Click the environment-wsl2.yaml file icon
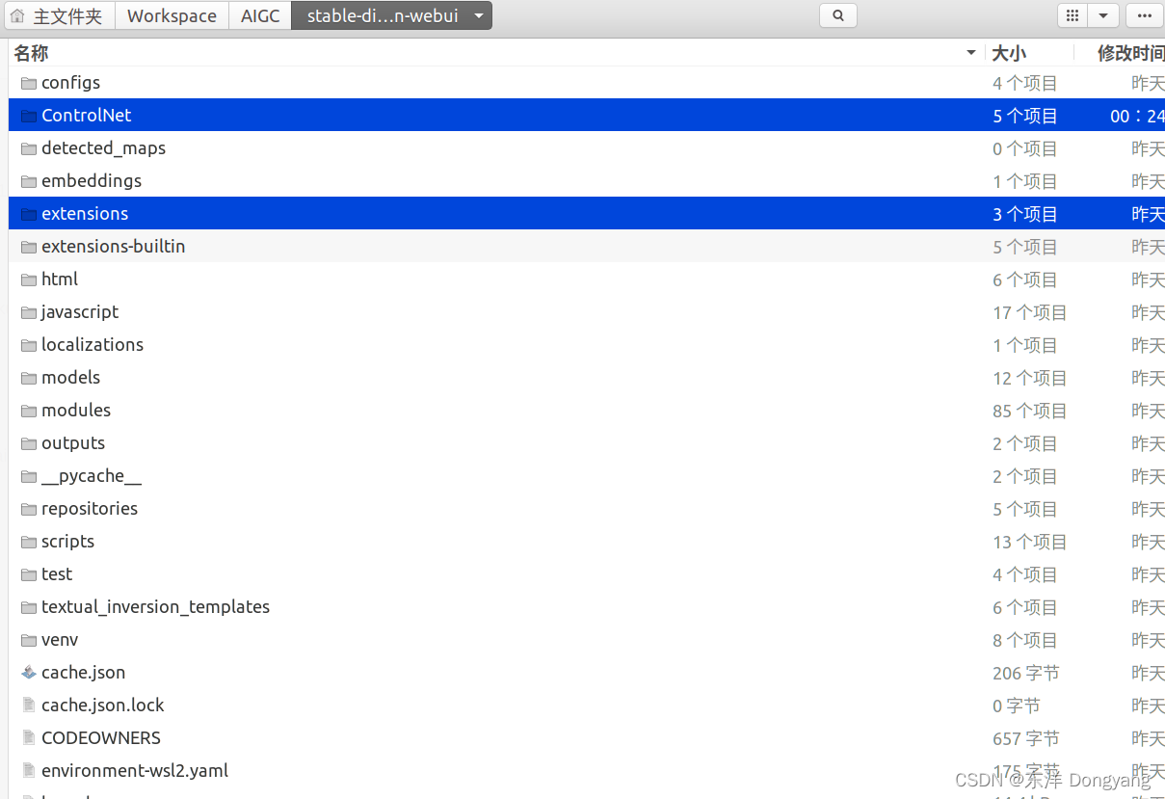The image size is (1165, 799). (29, 771)
